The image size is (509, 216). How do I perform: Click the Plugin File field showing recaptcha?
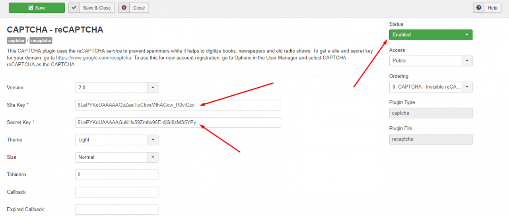[x=431, y=139]
